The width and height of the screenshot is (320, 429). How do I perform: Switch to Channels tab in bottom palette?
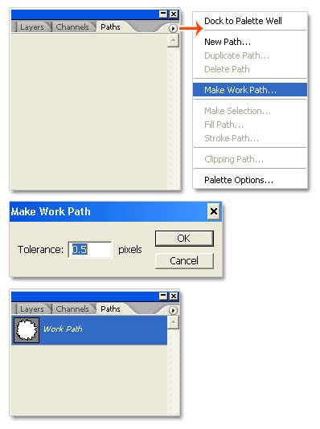click(72, 308)
